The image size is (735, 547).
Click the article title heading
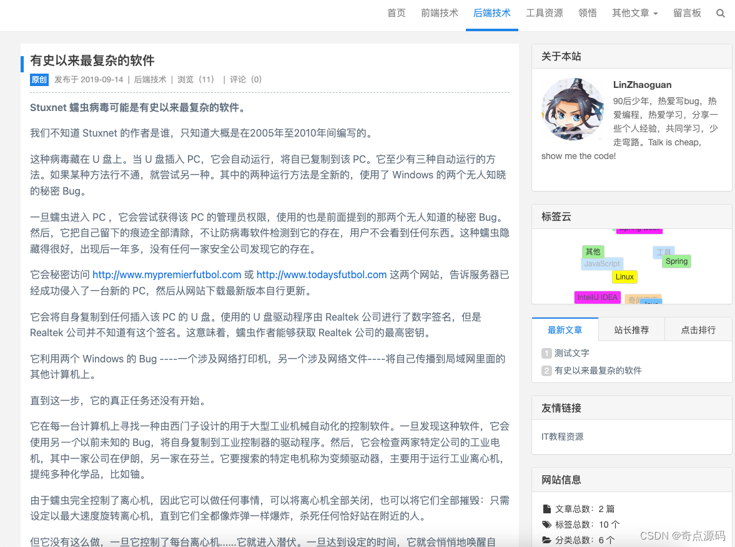pos(92,61)
